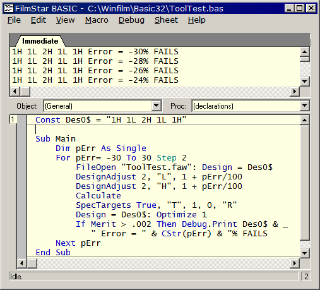Click code editor scroll right arrow
This screenshot has width=320, height=290.
[295, 263]
